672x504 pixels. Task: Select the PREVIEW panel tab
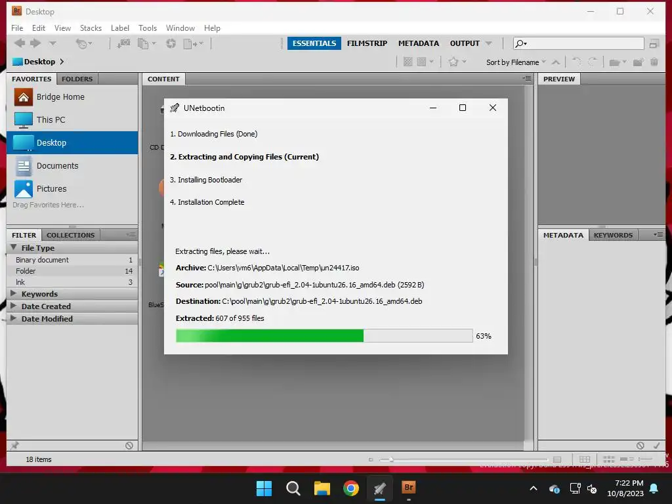click(559, 79)
